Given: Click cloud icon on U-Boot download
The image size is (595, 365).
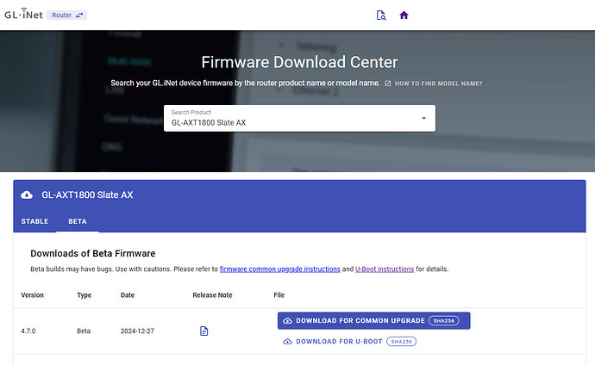Looking at the screenshot, I should [288, 342].
